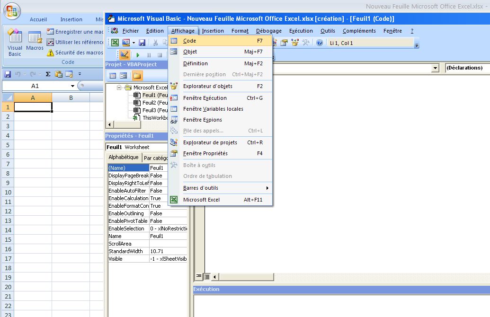Click the Object Browser icon in the VBA toolbar
Screen dimensions: 490x317
coord(294,43)
